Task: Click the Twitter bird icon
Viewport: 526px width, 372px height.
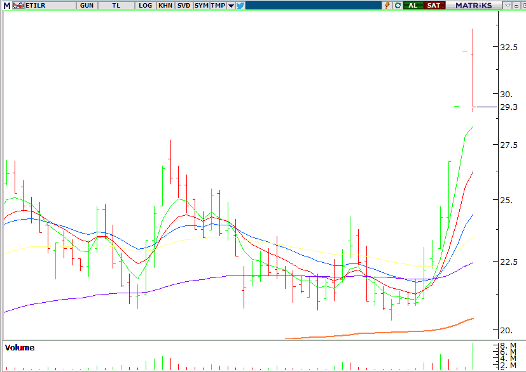Action: click(240, 5)
